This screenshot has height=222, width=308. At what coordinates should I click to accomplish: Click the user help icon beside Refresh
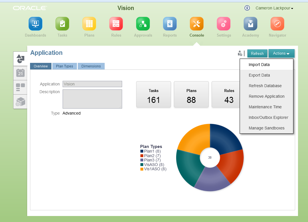coord(240,53)
